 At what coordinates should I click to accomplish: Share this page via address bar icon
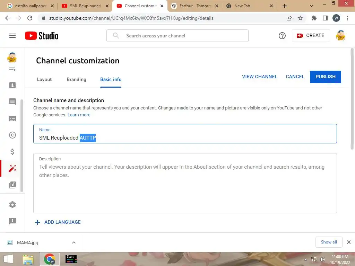(289, 18)
